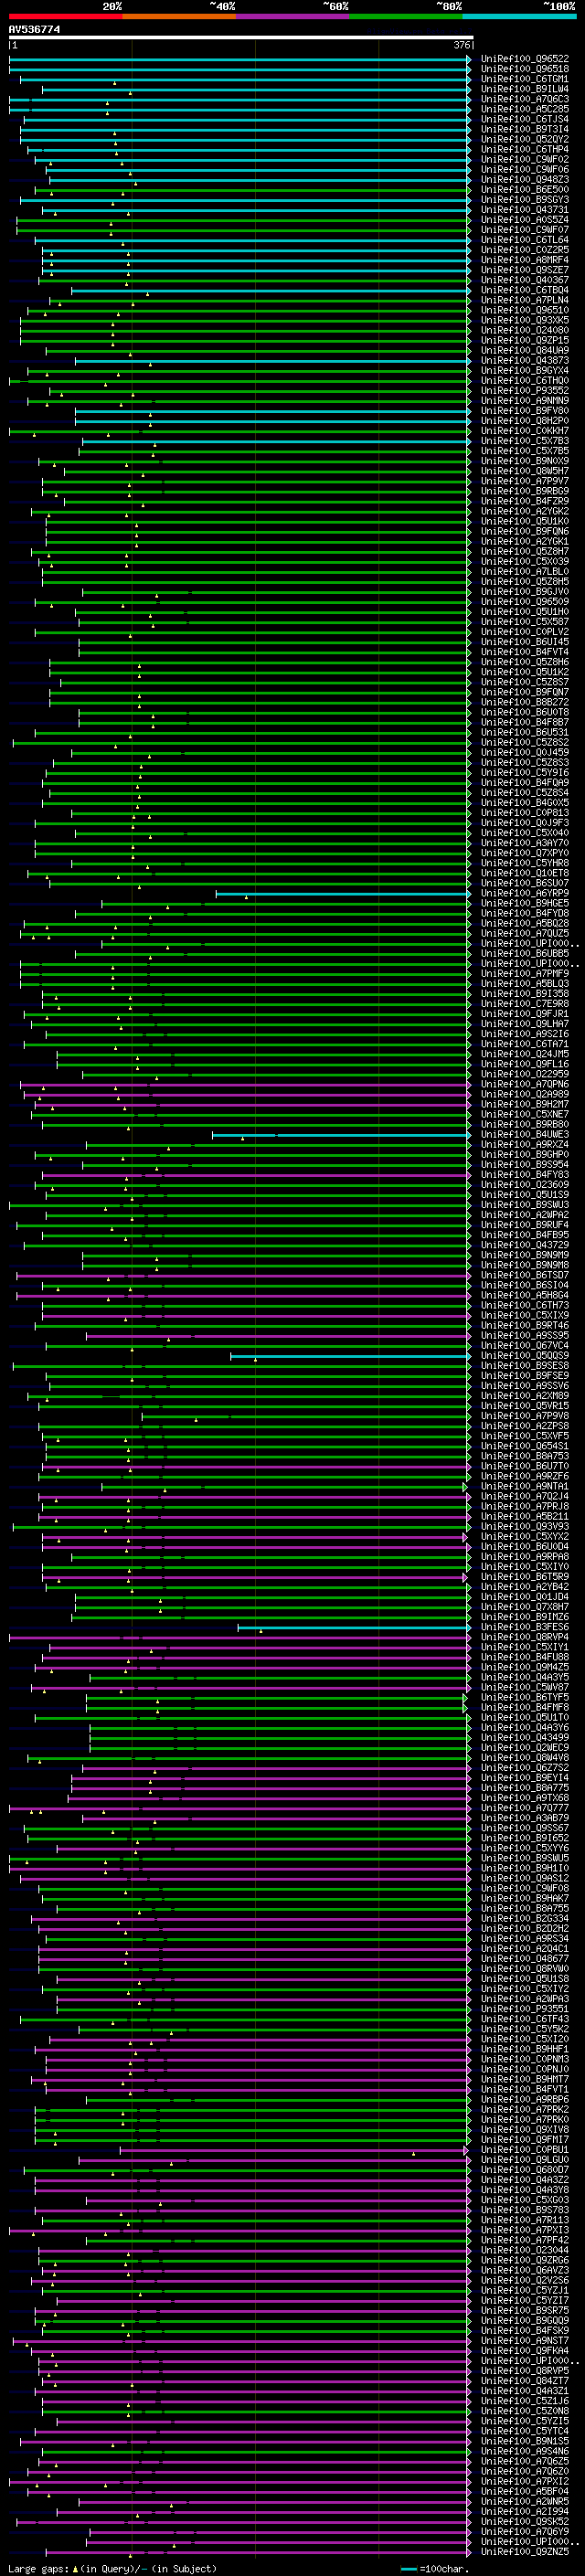The image size is (585, 2576).
Task: Select hit UniRef100_B9HGE5
Action: (525, 903)
